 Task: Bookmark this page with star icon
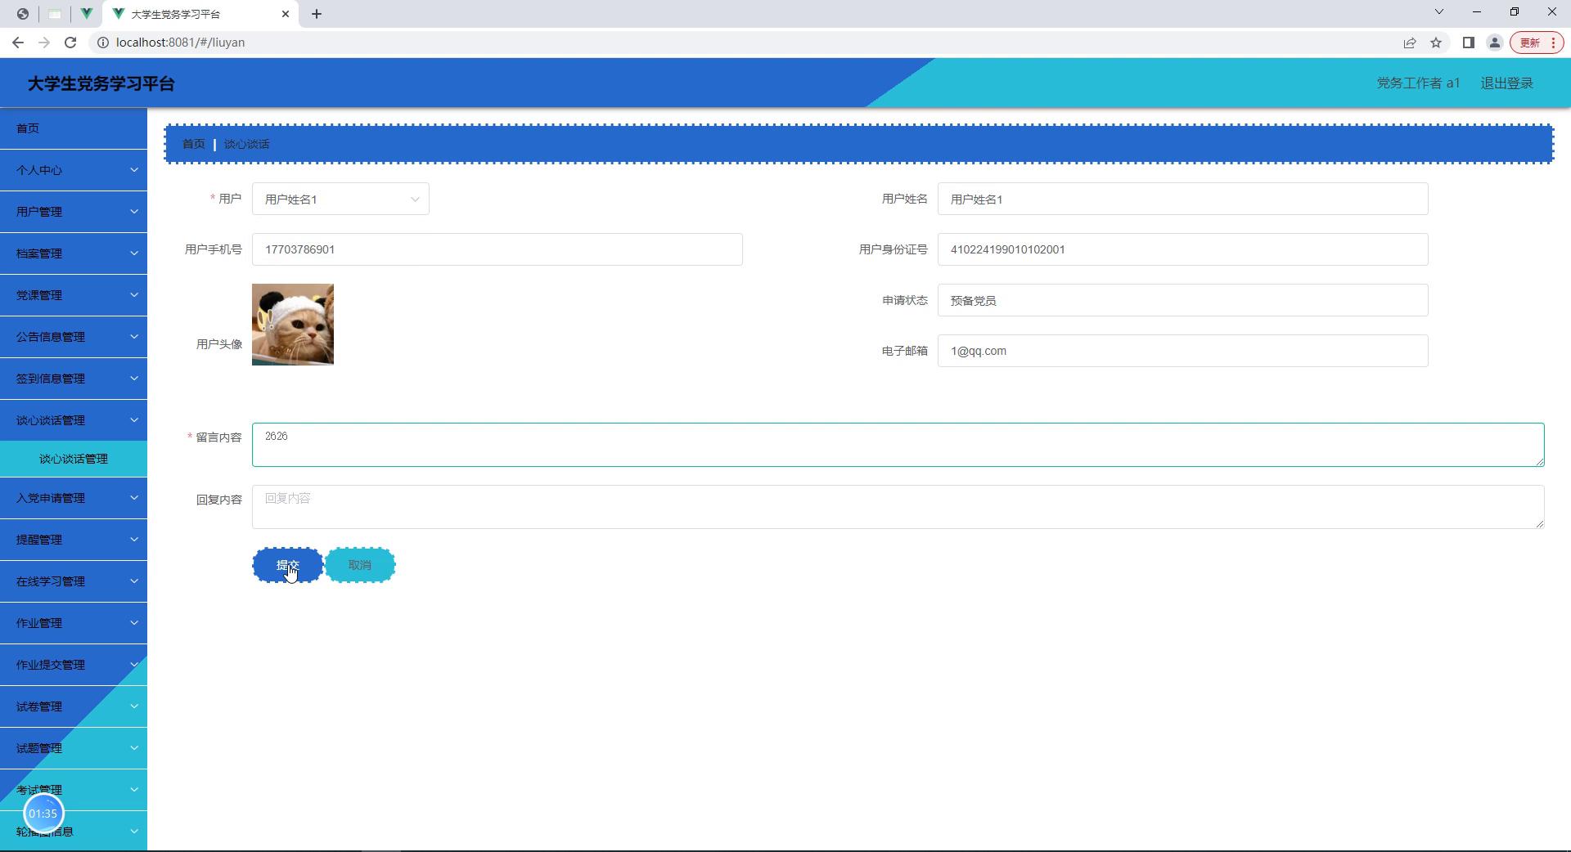(1436, 43)
